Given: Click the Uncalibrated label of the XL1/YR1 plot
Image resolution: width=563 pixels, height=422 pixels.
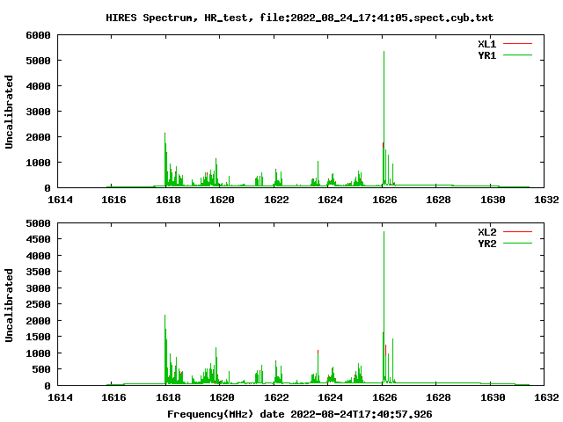Looking at the screenshot, I should pos(9,112).
